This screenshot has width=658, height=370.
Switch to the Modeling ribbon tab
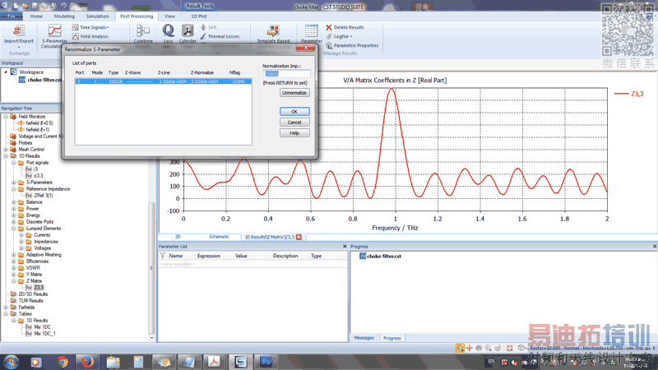tap(64, 16)
